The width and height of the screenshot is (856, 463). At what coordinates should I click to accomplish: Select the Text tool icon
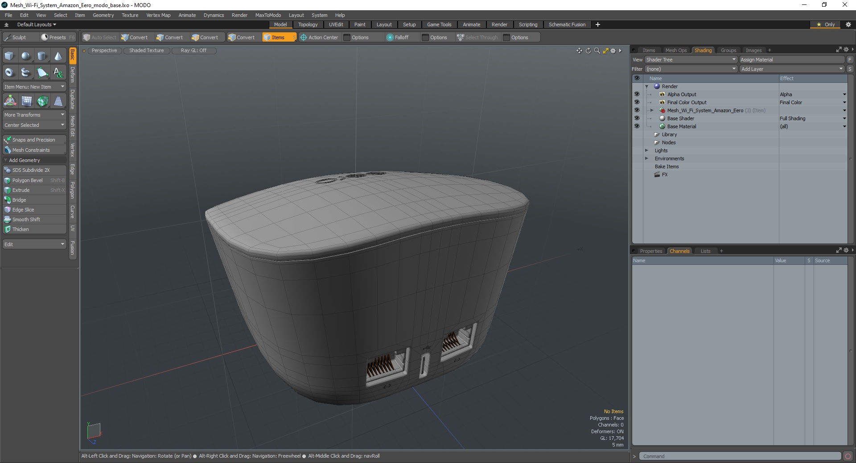[58, 72]
